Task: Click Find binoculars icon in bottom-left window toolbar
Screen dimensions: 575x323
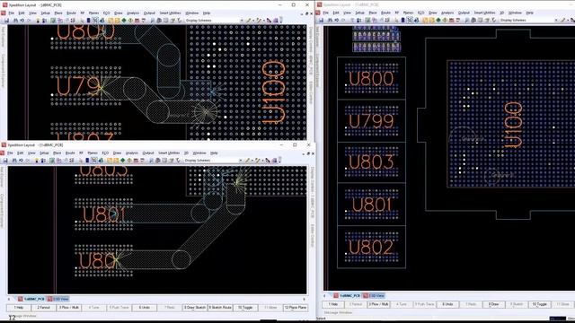Action: point(14,160)
